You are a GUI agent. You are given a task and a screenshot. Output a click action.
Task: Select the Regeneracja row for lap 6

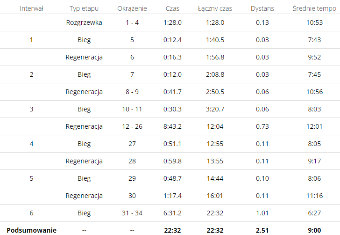coord(170,57)
